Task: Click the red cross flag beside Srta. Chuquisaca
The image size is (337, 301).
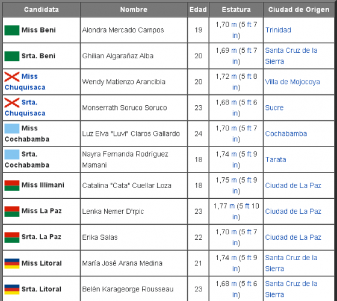Action: click(x=12, y=103)
